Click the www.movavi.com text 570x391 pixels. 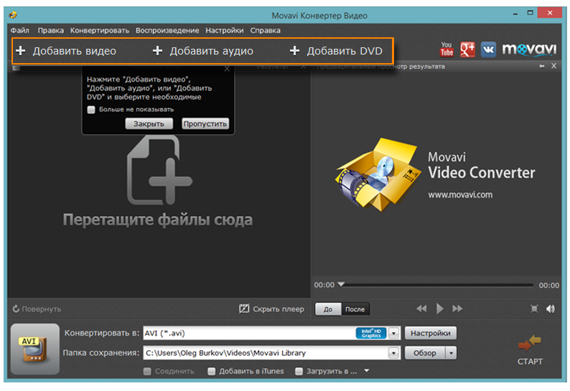460,194
